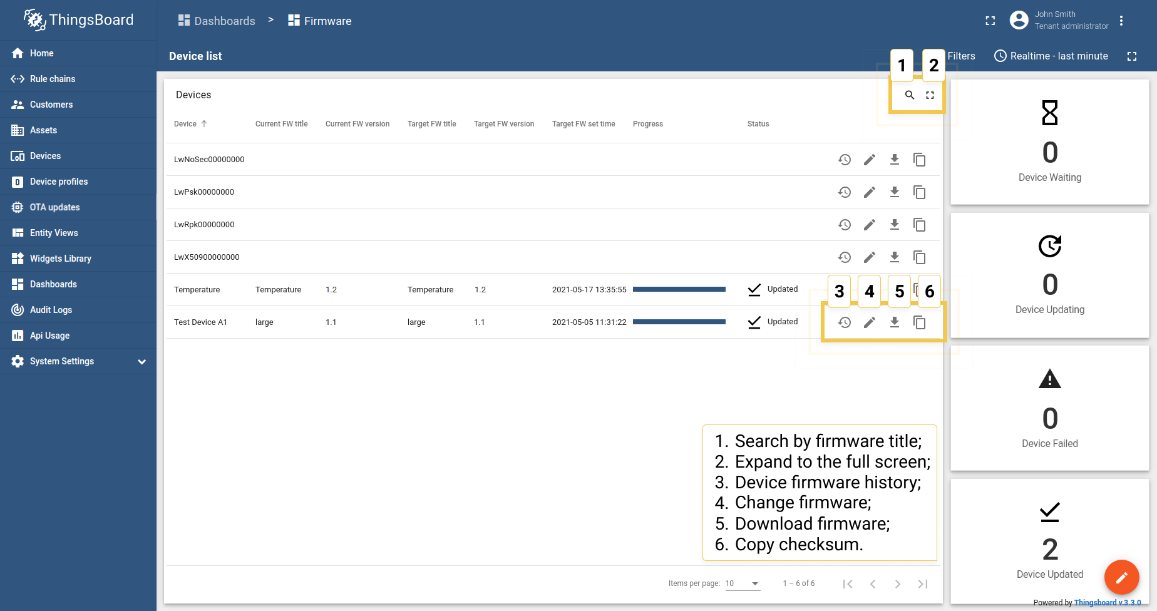Toggle full screen mode for the dashboard
This screenshot has height=611, width=1157.
pos(1132,56)
